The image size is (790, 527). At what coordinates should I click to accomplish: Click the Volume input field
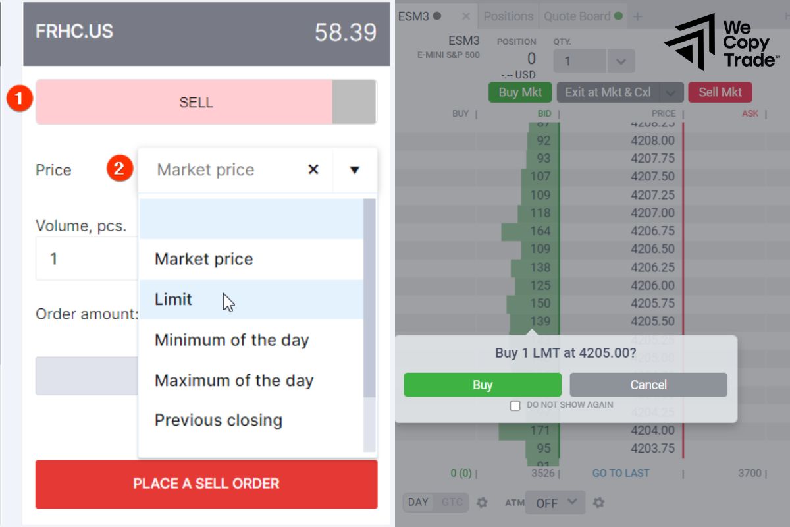86,259
